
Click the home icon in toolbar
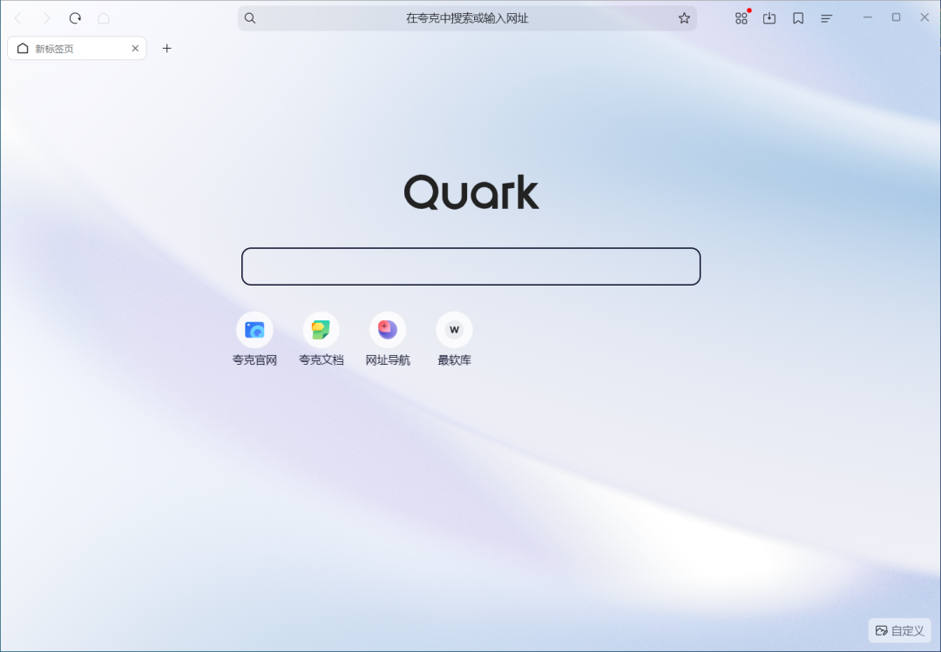coord(103,18)
